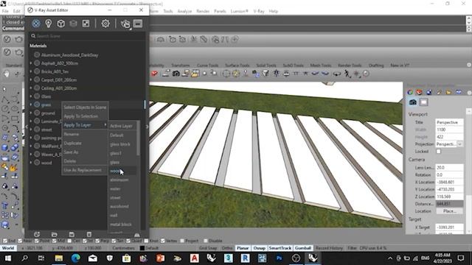Toggle the End osnap checkbox

coord(5,241)
